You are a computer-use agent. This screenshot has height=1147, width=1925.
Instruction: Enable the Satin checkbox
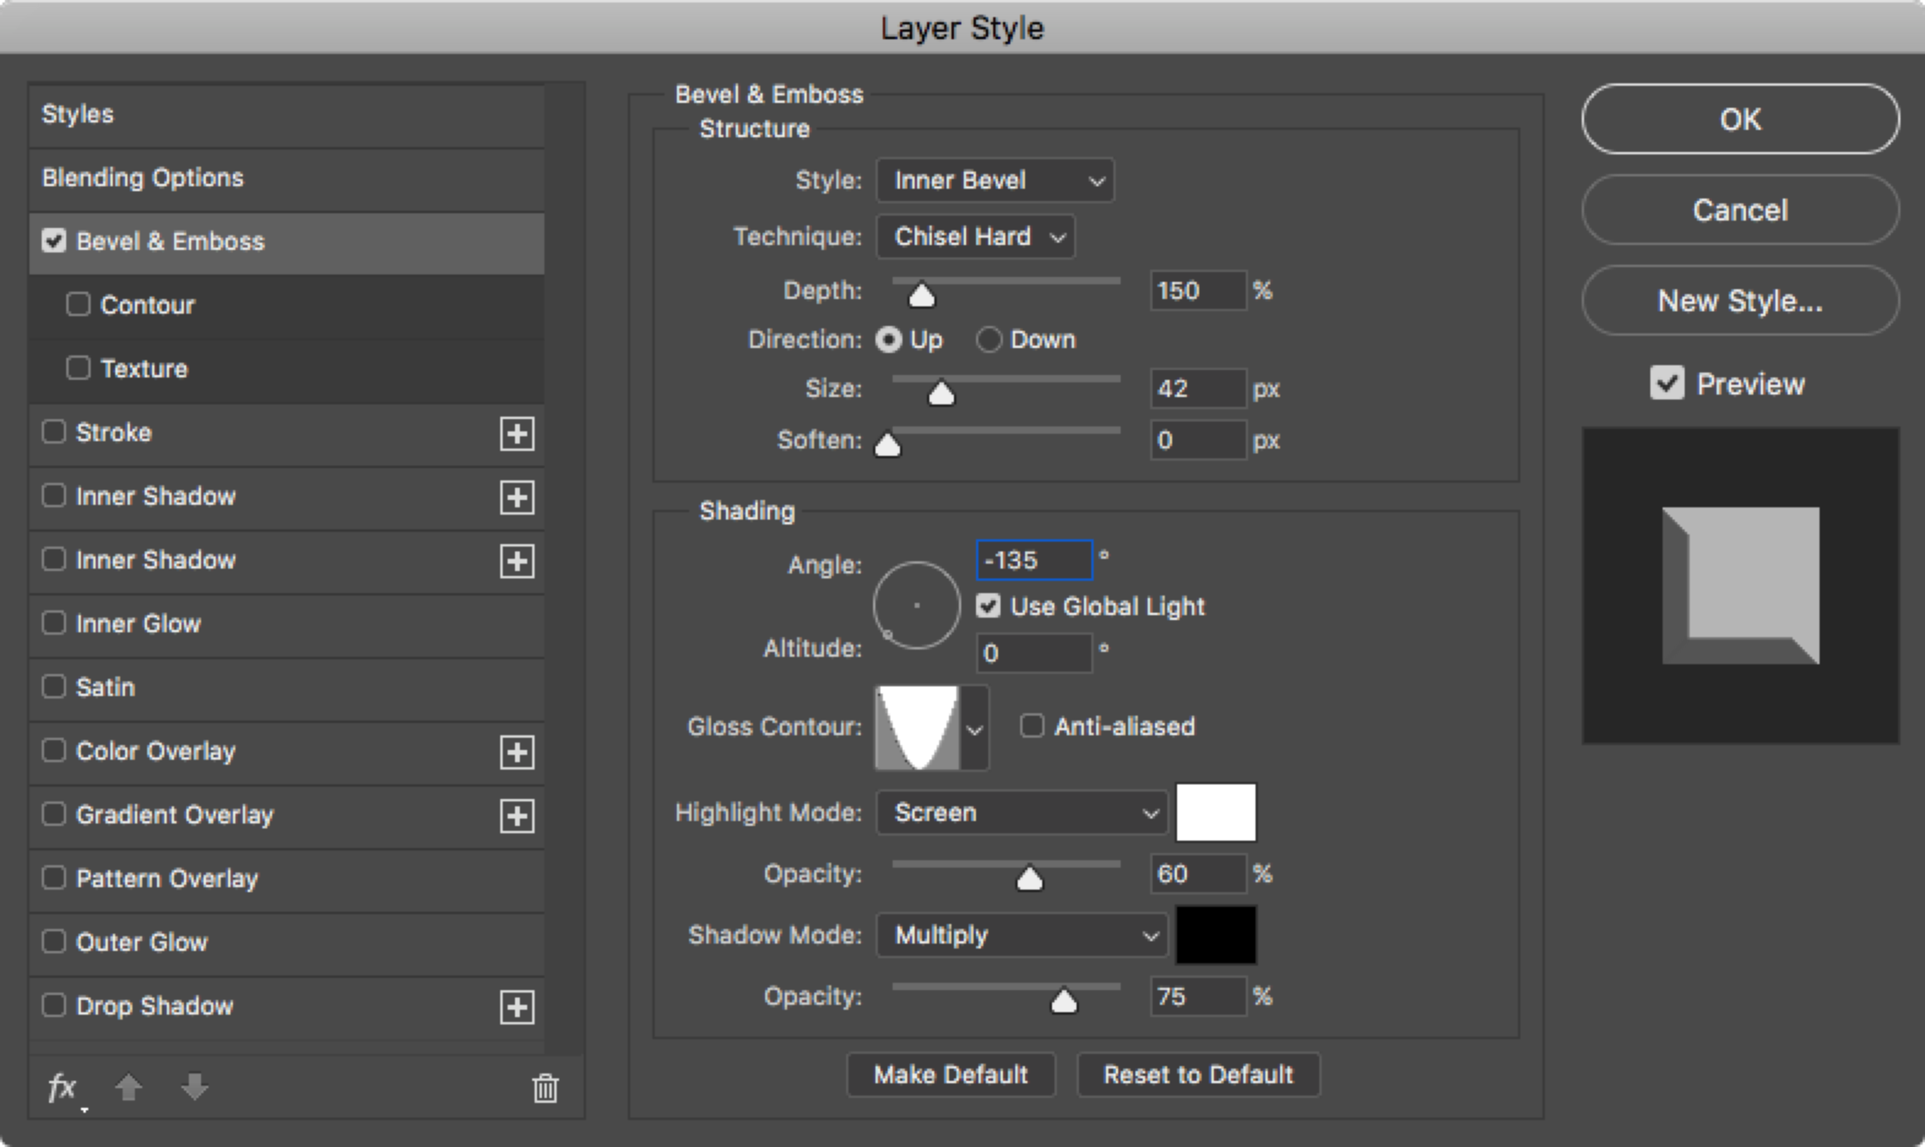[x=54, y=686]
